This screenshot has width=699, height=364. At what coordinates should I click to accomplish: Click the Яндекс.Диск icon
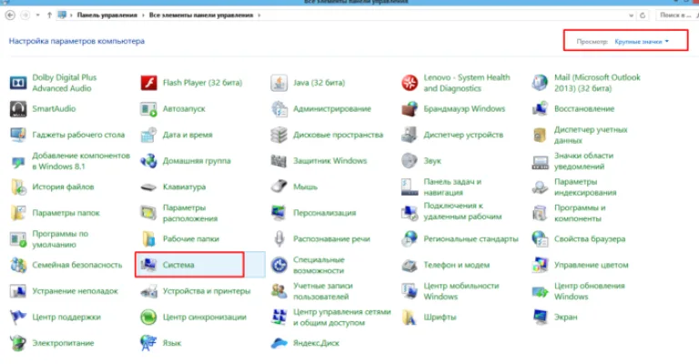[279, 343]
